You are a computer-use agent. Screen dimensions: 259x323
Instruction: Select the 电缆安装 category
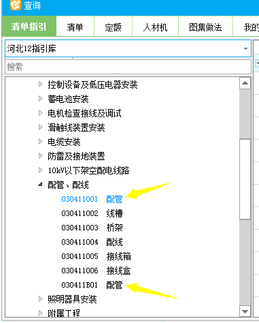[64, 142]
